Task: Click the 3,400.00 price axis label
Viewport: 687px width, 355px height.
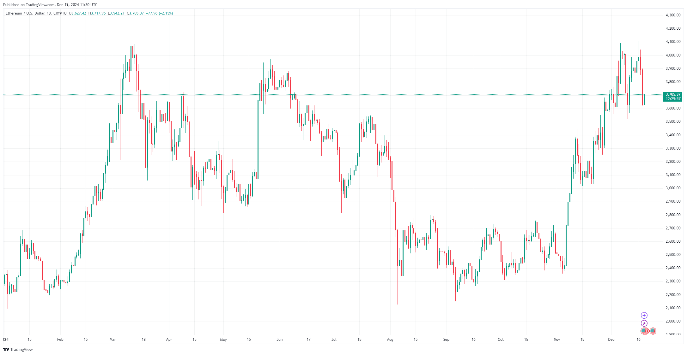Action: coord(673,135)
